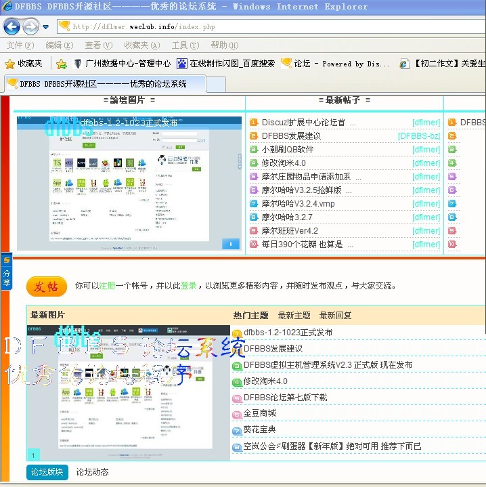
Task: Click the browser Forward arrow button
Action: [x=30, y=26]
